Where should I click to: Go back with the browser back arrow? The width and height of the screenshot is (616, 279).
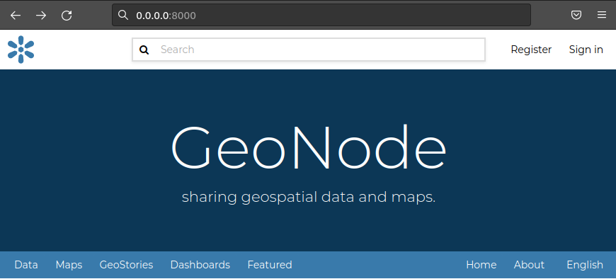pos(16,16)
